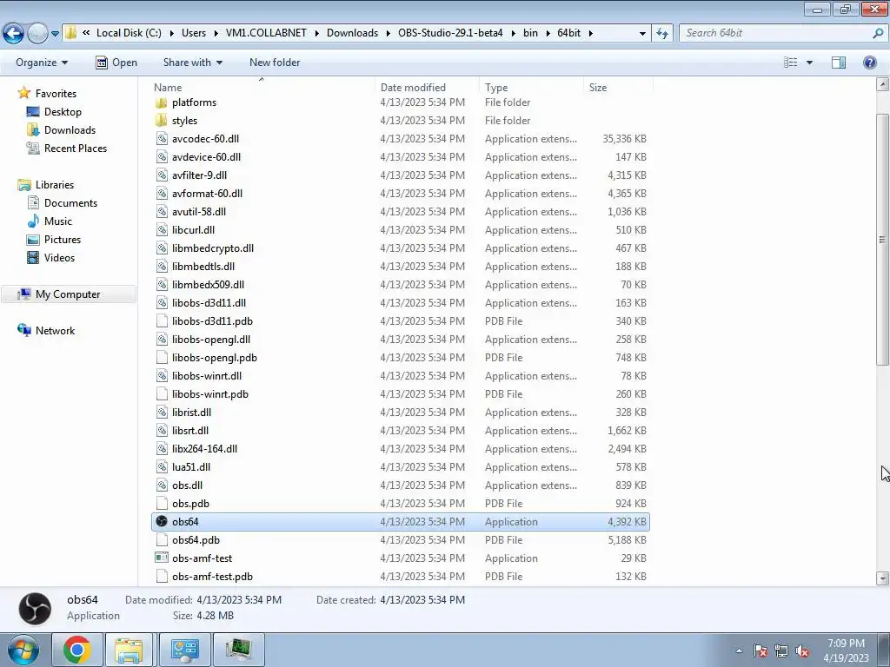Select Desktop in Favorites
This screenshot has width=890, height=667.
[63, 112]
